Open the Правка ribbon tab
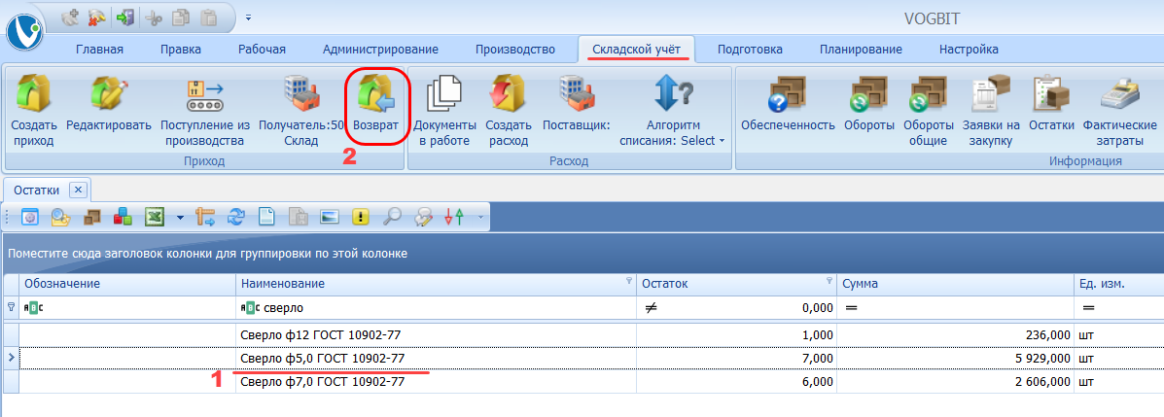Viewport: 1164px width, 417px height. coord(181,50)
